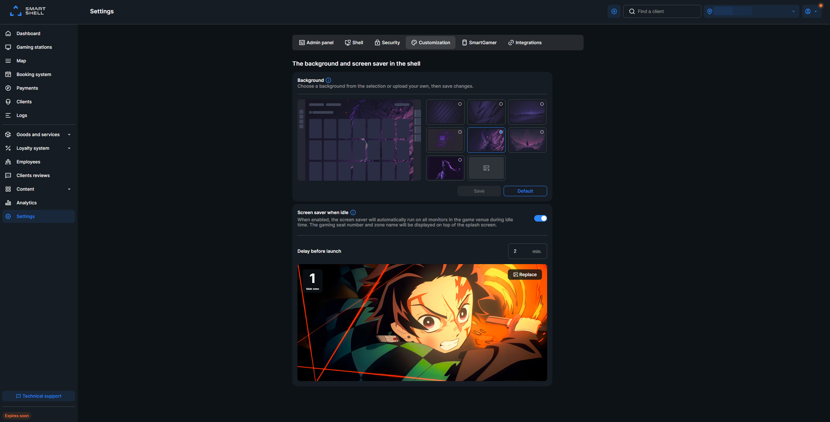Click the Content squares icon
The image size is (830, 422).
[8, 189]
